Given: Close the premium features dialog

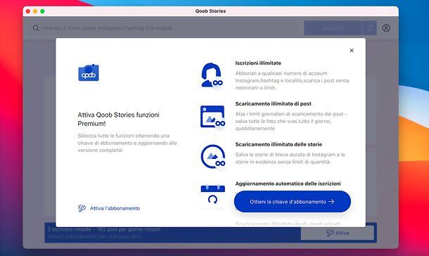Looking at the screenshot, I should click(352, 51).
